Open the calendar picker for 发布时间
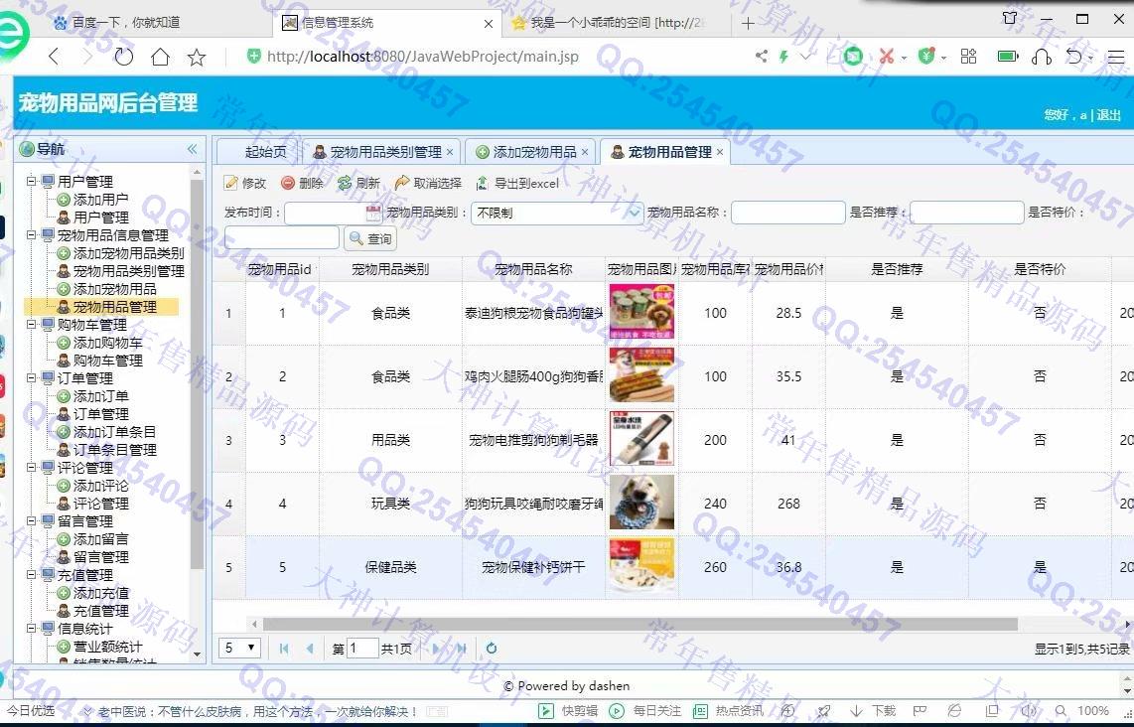The height and width of the screenshot is (727, 1134). 373,213
